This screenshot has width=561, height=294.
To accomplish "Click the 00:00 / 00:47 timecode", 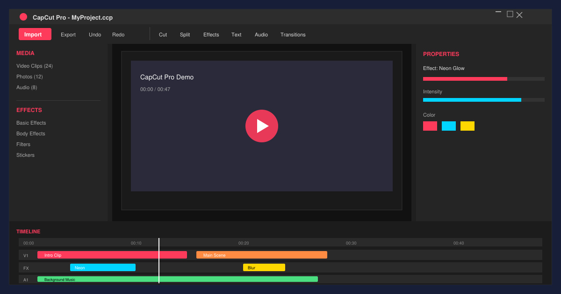I will pyautogui.click(x=155, y=89).
